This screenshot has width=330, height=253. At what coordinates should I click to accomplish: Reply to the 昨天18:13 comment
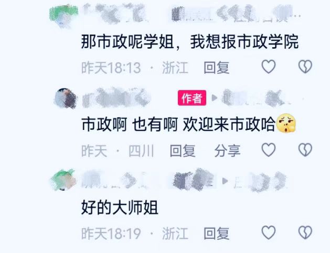[216, 68]
